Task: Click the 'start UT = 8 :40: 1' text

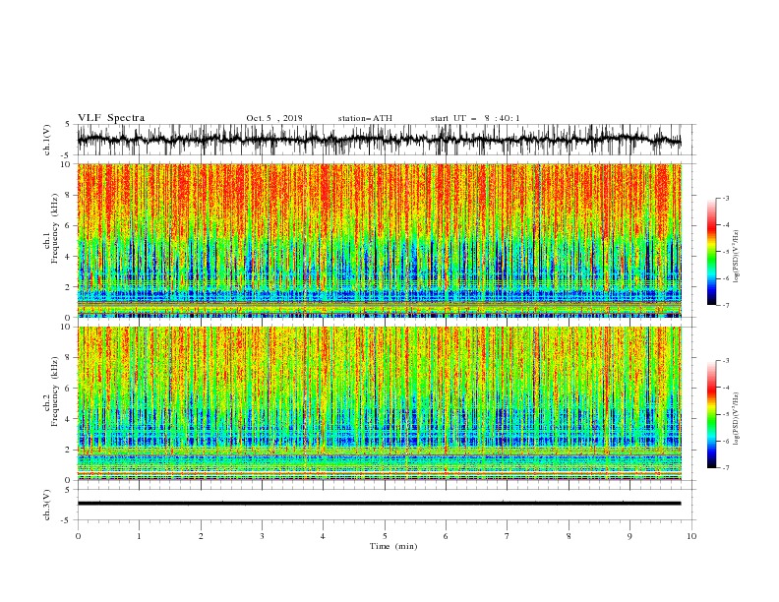Action: point(475,118)
